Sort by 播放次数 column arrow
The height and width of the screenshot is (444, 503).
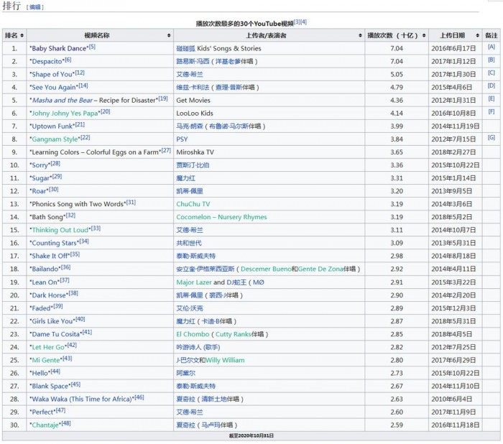coord(423,35)
